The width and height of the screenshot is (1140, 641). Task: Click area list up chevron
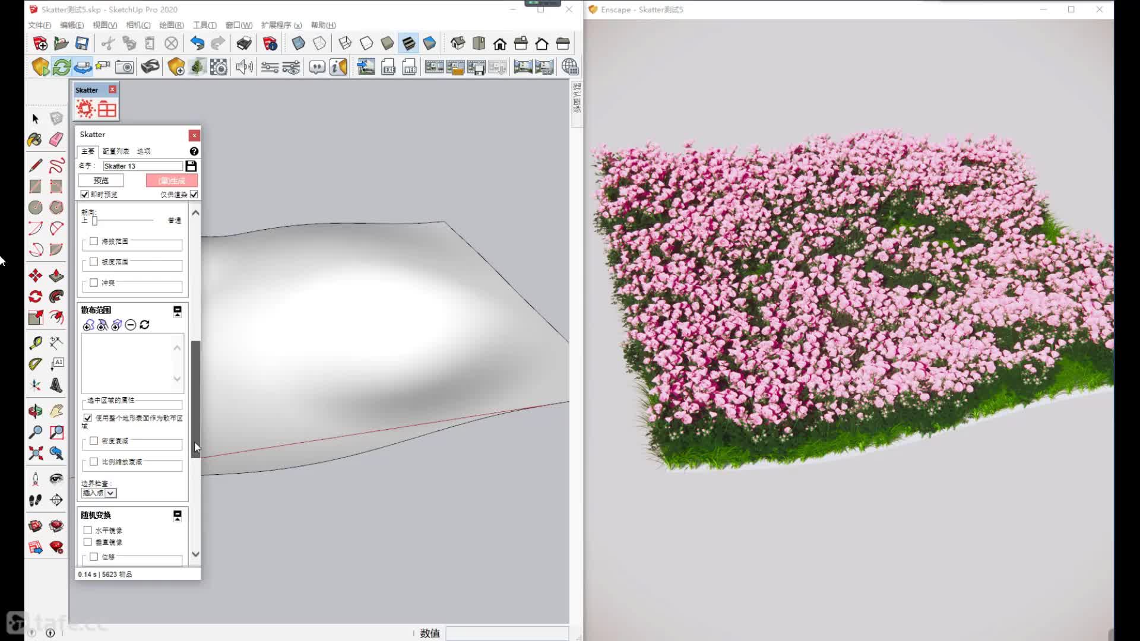coord(177,348)
